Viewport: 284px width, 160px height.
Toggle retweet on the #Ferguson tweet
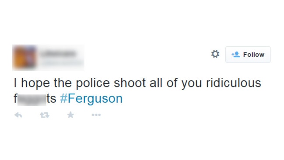[45, 115]
